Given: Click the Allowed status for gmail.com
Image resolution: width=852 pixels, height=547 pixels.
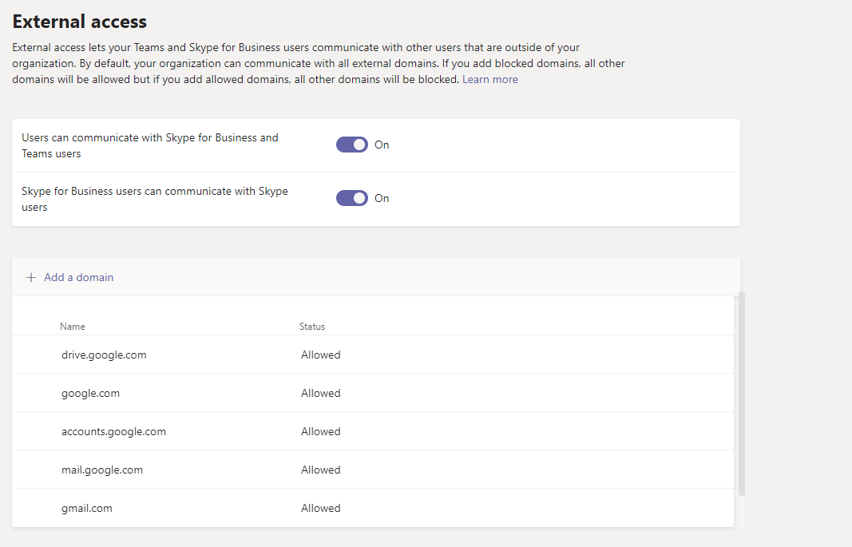Looking at the screenshot, I should click(321, 508).
